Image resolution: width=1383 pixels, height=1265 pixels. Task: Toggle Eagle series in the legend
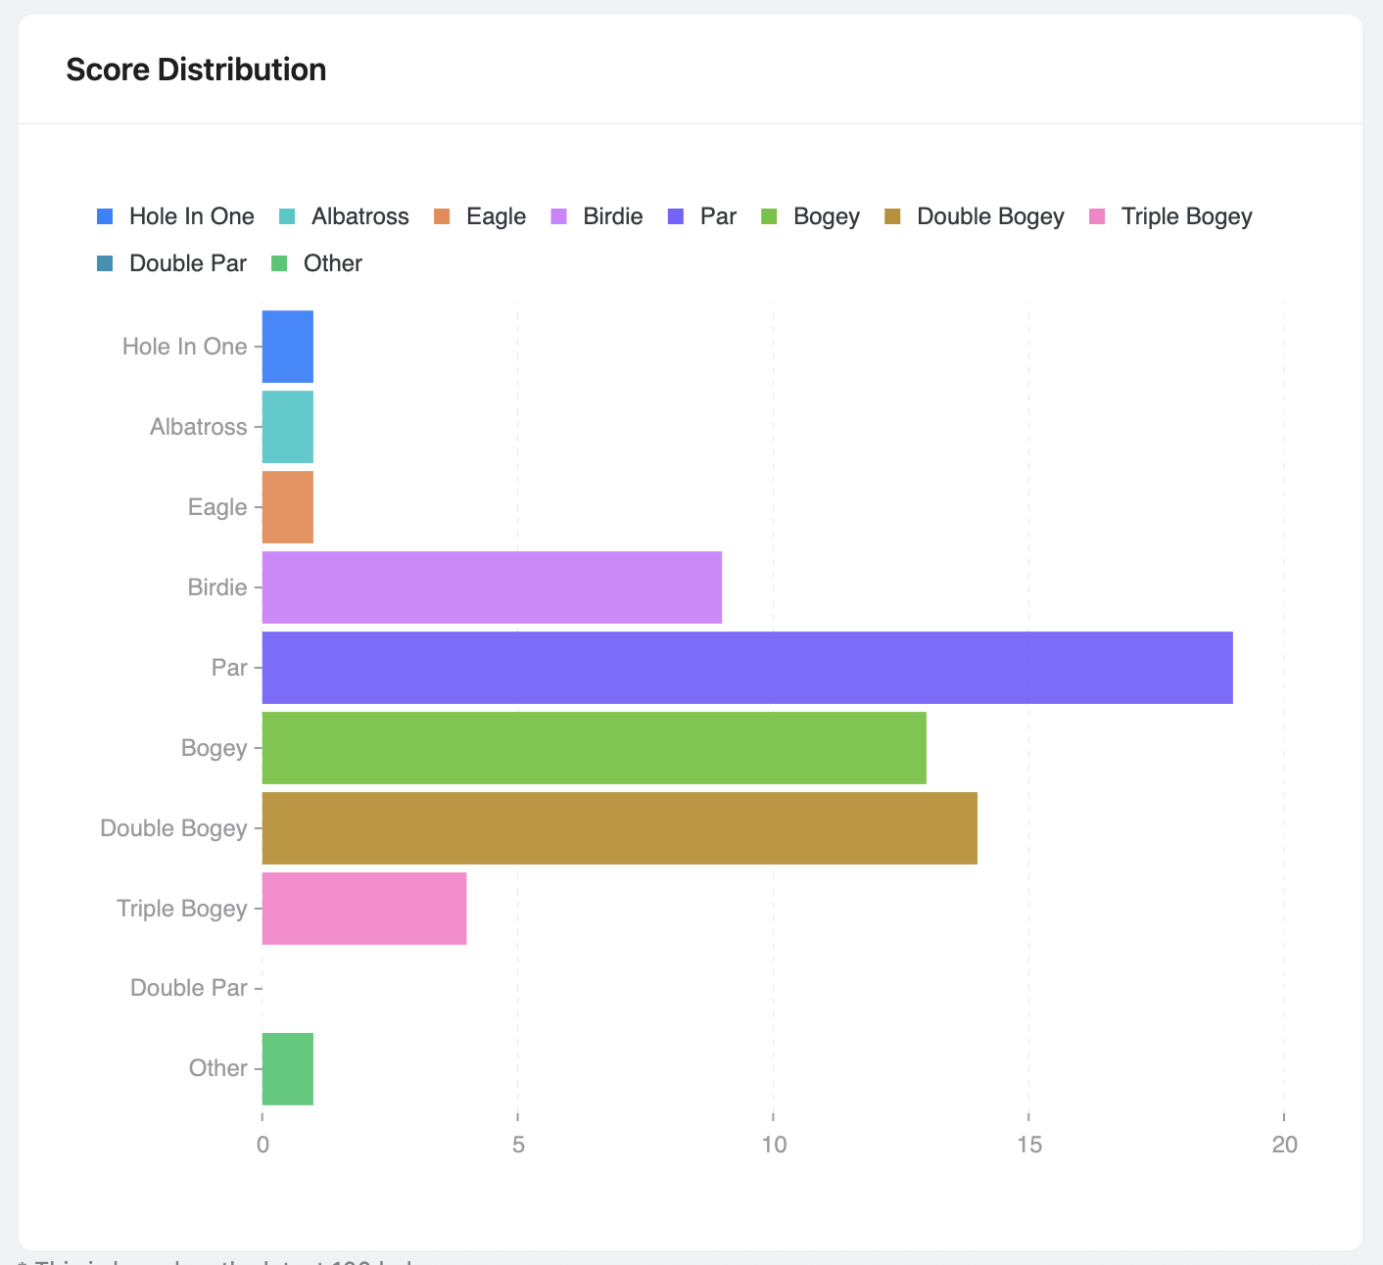tap(496, 216)
